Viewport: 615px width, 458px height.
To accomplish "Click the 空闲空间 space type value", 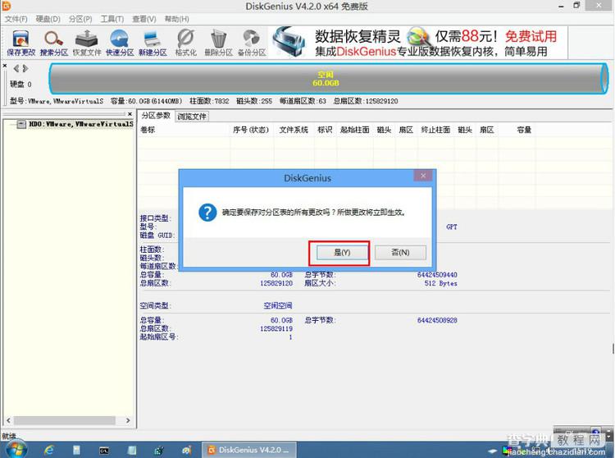I will (x=278, y=305).
